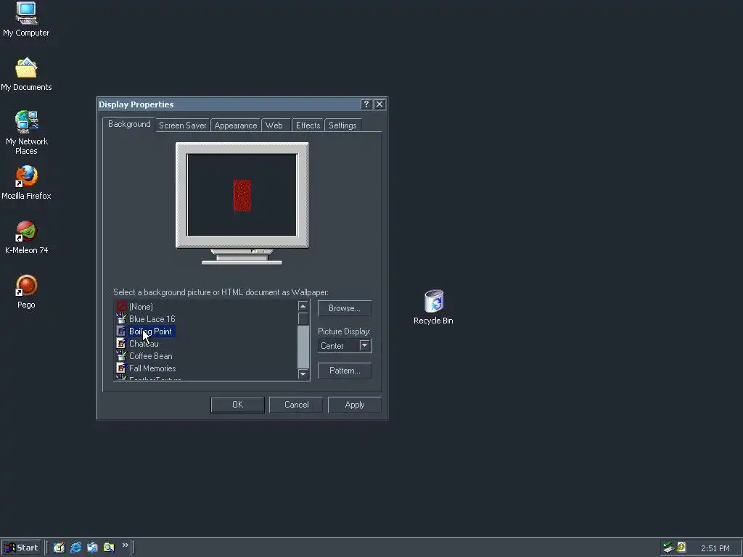Open the Picture Display dropdown arrow

(x=364, y=345)
